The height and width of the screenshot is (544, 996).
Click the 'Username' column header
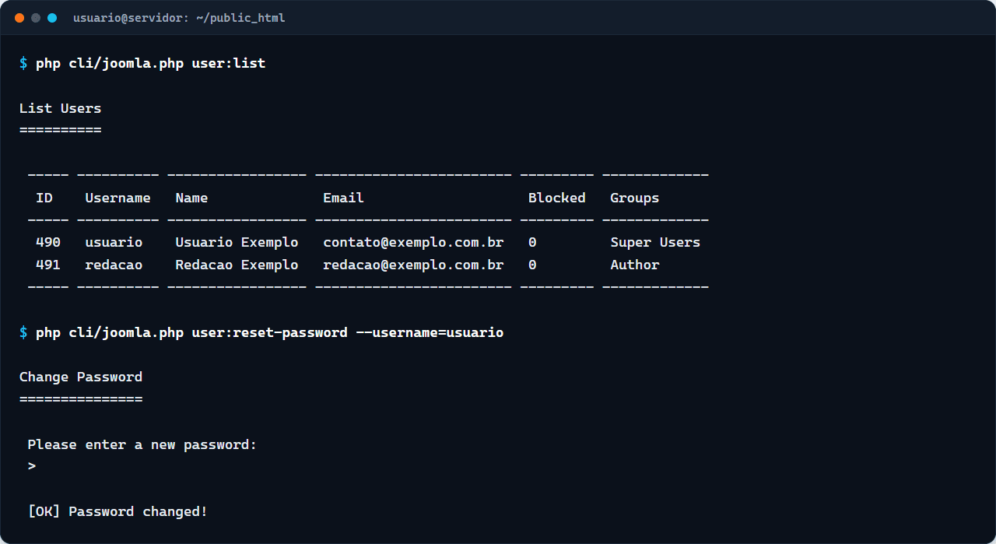(118, 198)
